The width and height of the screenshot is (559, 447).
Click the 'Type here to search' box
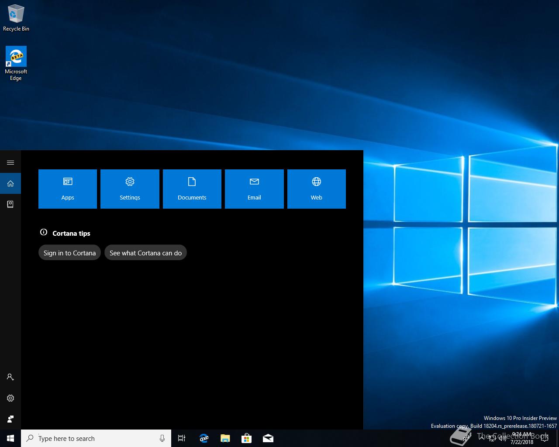(x=96, y=438)
